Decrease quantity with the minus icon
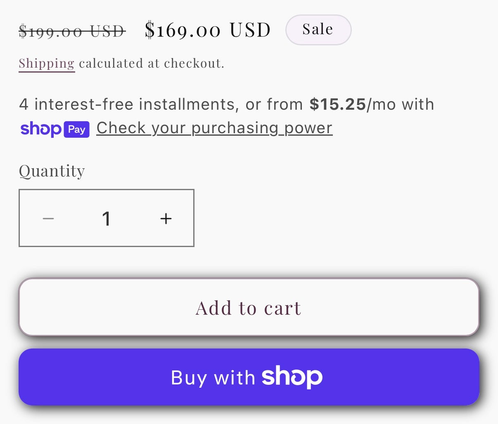Image resolution: width=498 pixels, height=424 pixels. click(x=48, y=218)
